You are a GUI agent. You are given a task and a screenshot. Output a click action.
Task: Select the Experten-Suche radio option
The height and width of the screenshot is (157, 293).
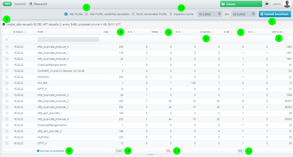(x=171, y=14)
